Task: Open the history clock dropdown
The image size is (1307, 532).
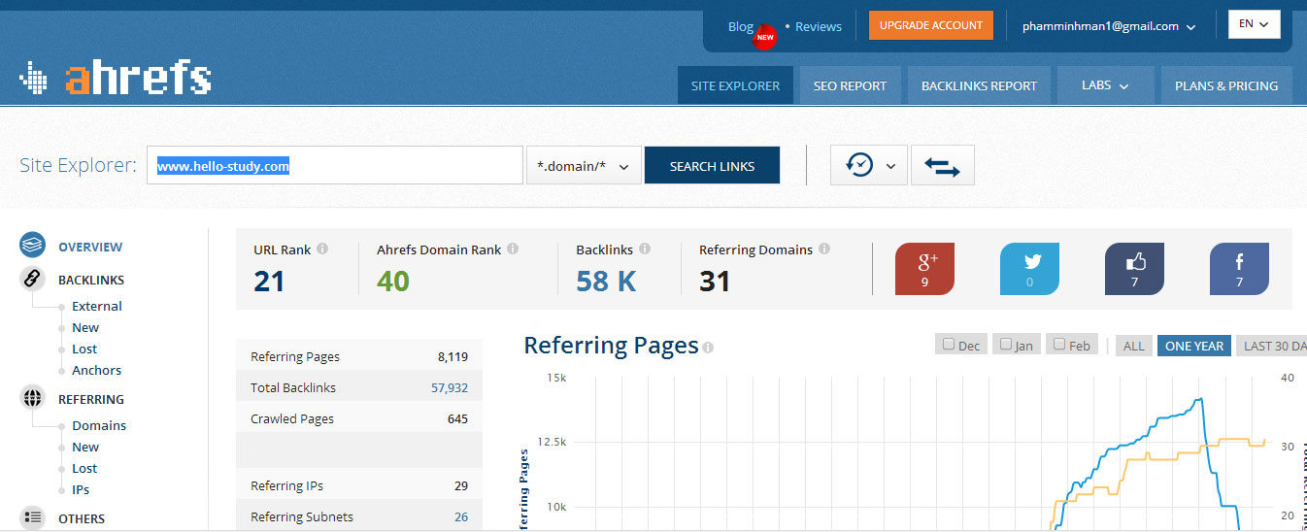Action: coord(869,166)
